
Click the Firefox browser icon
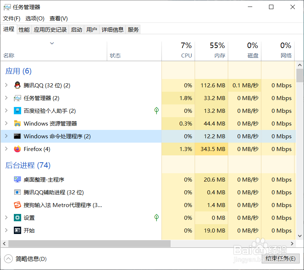click(x=17, y=149)
